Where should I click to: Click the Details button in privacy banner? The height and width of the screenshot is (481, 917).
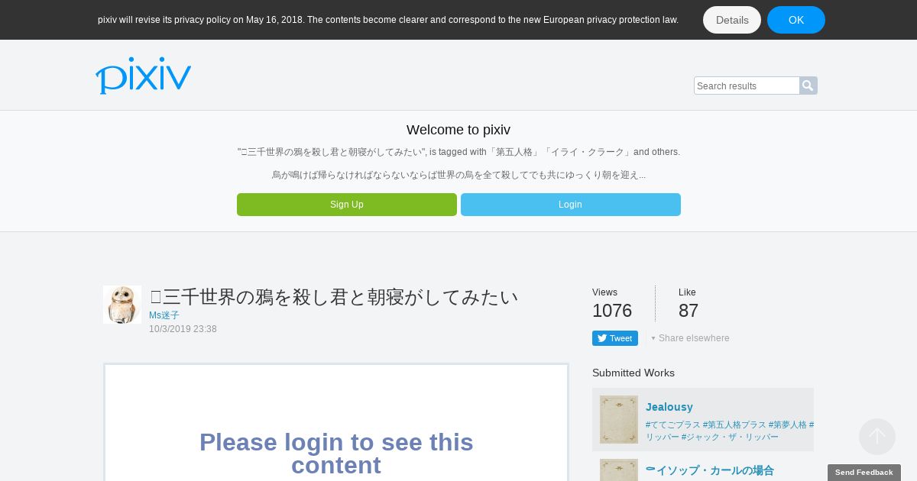[732, 20]
